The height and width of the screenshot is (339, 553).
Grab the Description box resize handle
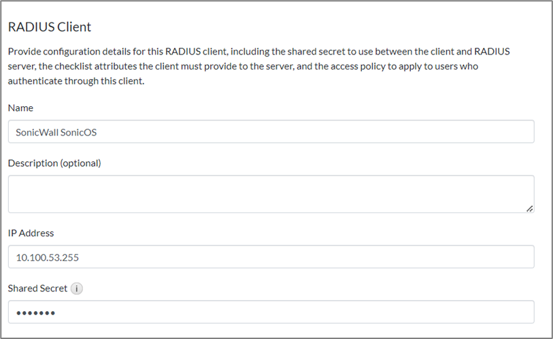click(x=529, y=209)
